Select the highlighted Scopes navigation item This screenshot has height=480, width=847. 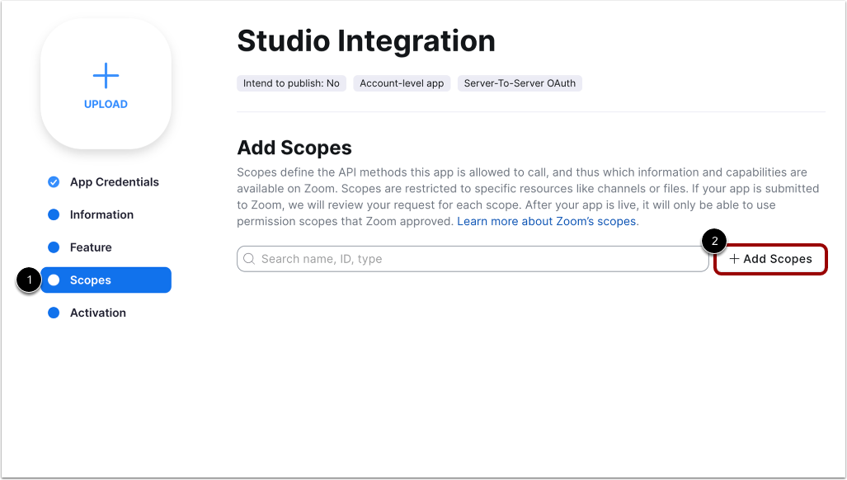91,280
